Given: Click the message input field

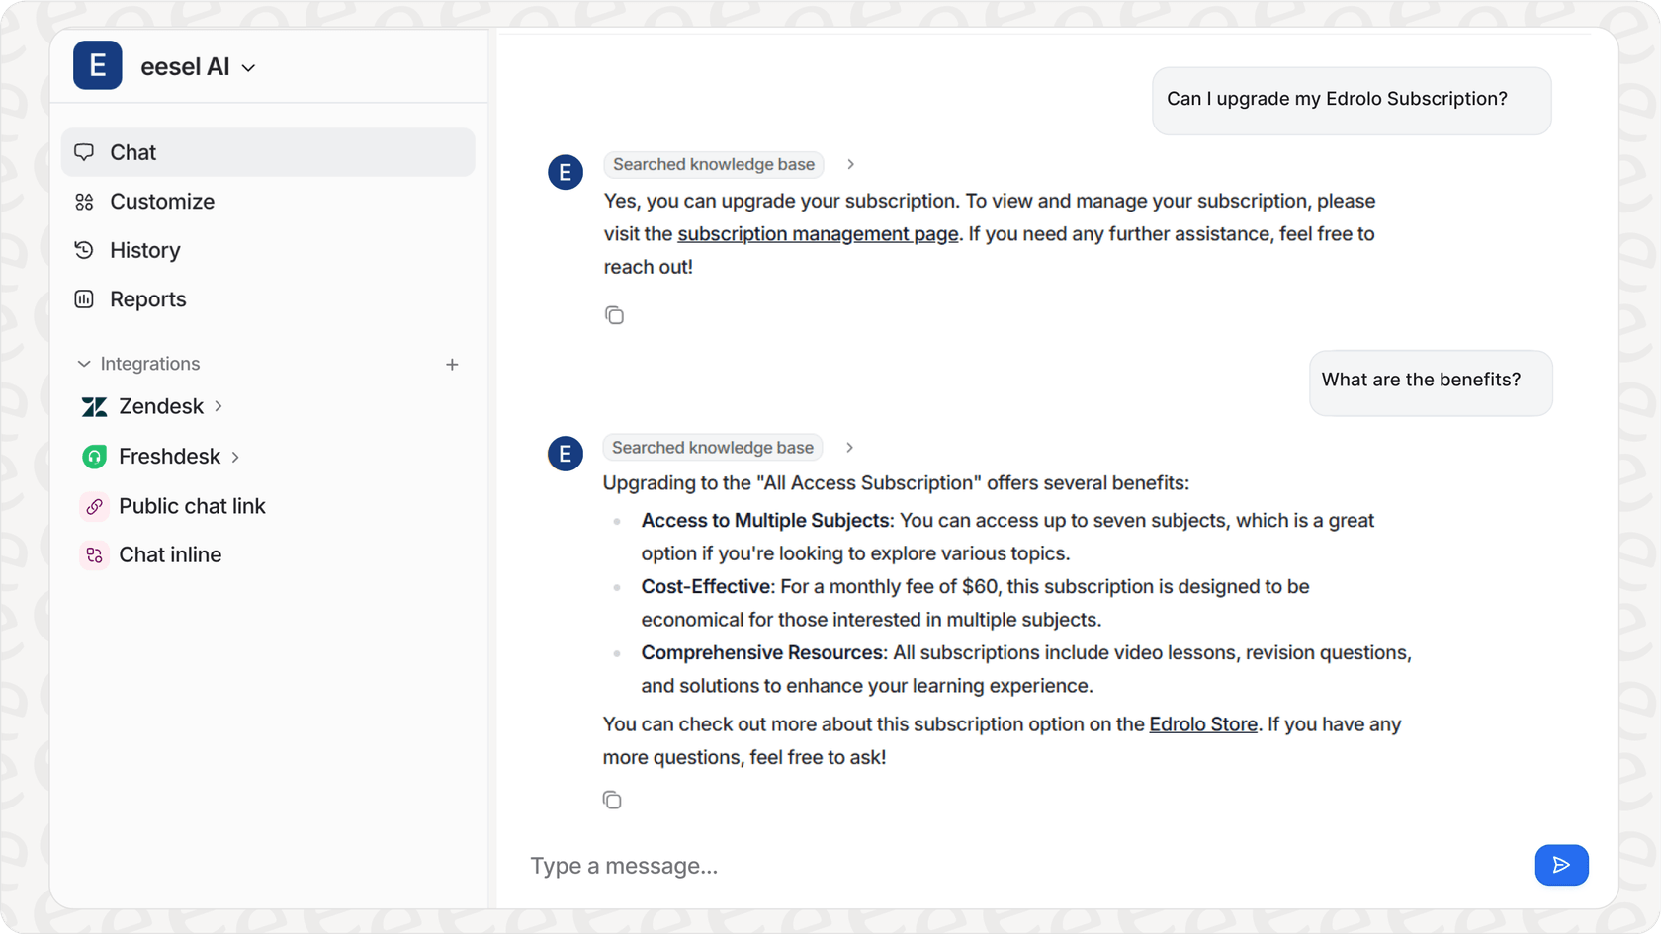Looking at the screenshot, I should point(890,865).
